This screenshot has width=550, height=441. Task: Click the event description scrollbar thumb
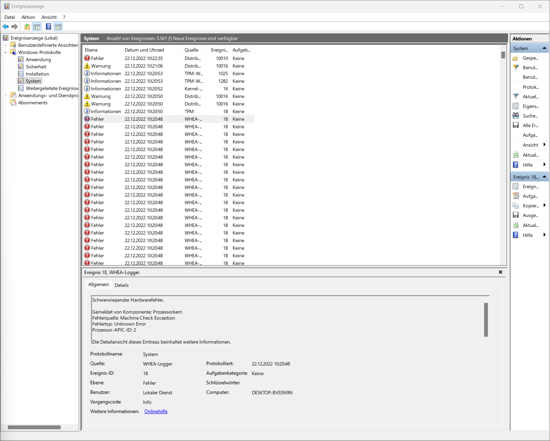coord(486,320)
